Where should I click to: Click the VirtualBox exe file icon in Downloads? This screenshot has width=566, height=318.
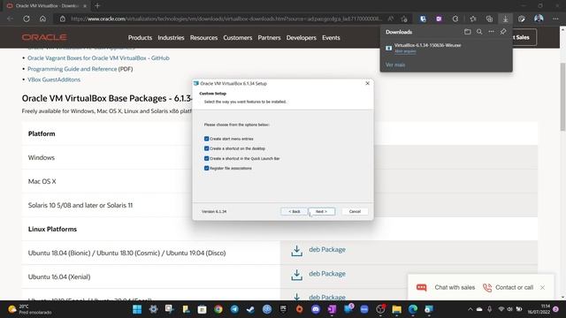coord(389,48)
